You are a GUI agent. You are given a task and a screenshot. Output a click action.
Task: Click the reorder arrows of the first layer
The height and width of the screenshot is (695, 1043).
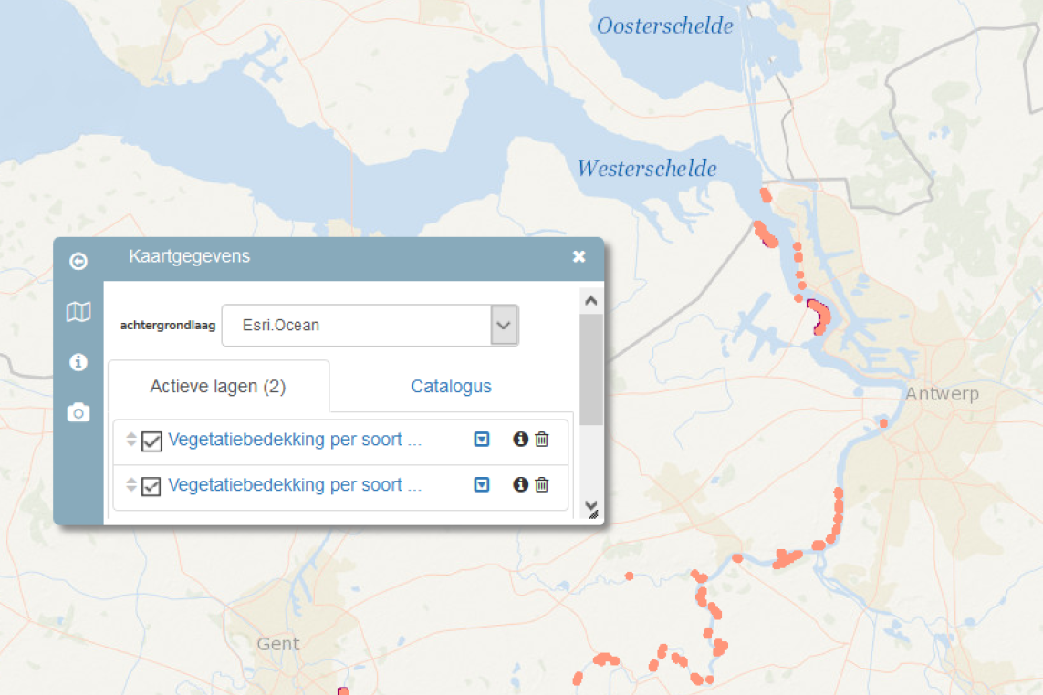coord(130,439)
